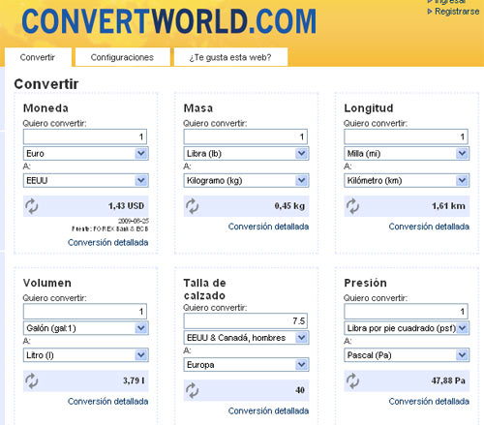Click the CONVERTWORLD.COM logo
This screenshot has height=425, width=484.
click(x=168, y=21)
